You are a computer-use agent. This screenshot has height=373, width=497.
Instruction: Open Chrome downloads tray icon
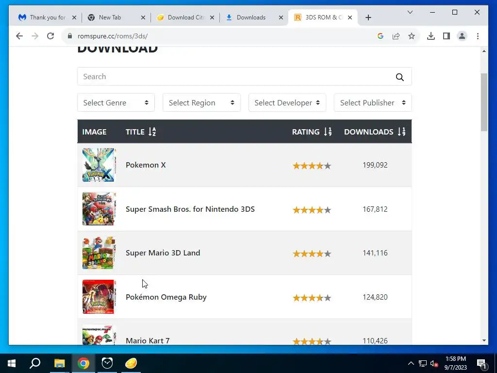pyautogui.click(x=431, y=36)
